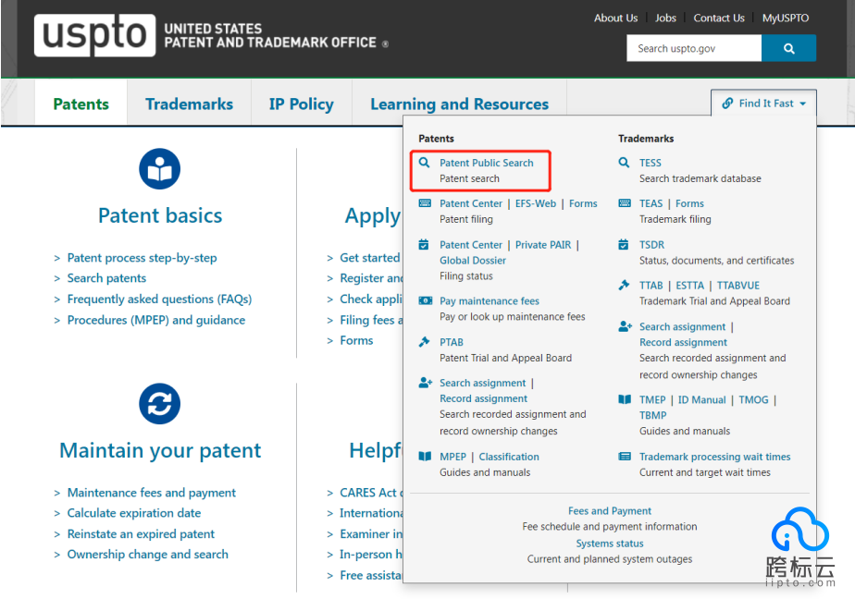Image resolution: width=855 pixels, height=599 pixels.
Task: Open Jobs in the top bar
Action: [x=665, y=18]
